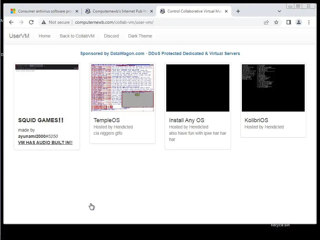This screenshot has height=240, width=320.
Task: Close the Consumer antivirus software tab
Action: [x=77, y=11]
